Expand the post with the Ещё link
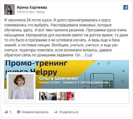This screenshot has height=119, width=133. (x=89, y=55)
